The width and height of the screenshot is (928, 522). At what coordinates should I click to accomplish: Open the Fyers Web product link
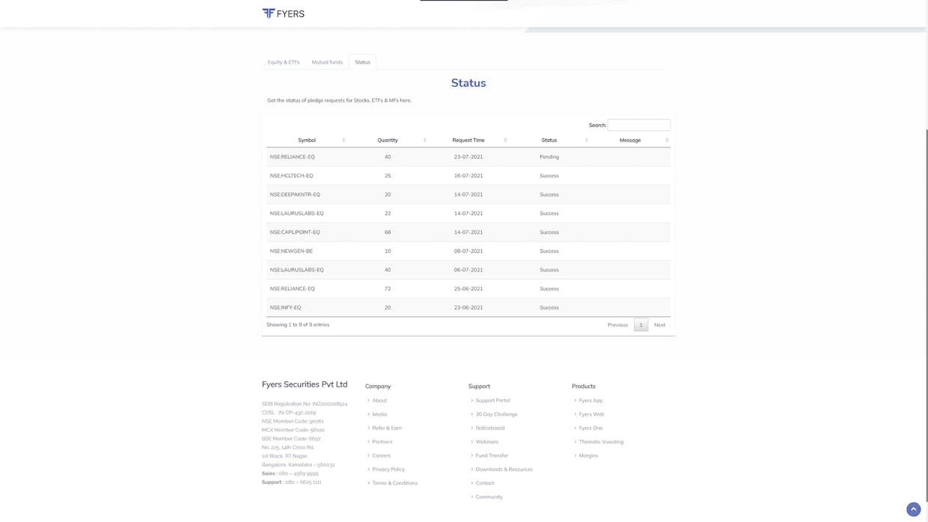[591, 414]
